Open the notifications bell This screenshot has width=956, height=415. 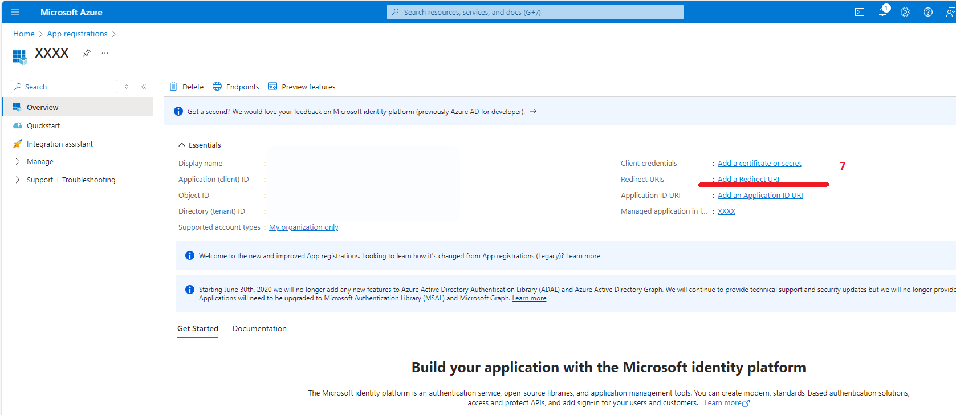882,12
